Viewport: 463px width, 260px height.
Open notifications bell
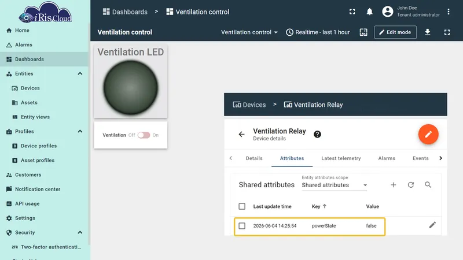coord(369,12)
